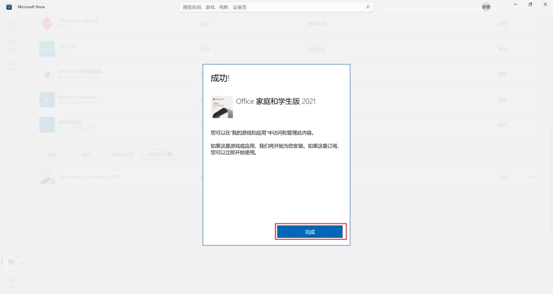Select the filter pill with number badge
This screenshot has width=553, height=294.
tap(159, 154)
